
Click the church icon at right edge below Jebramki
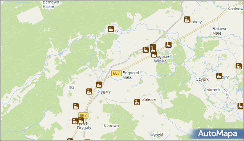click(x=241, y=106)
